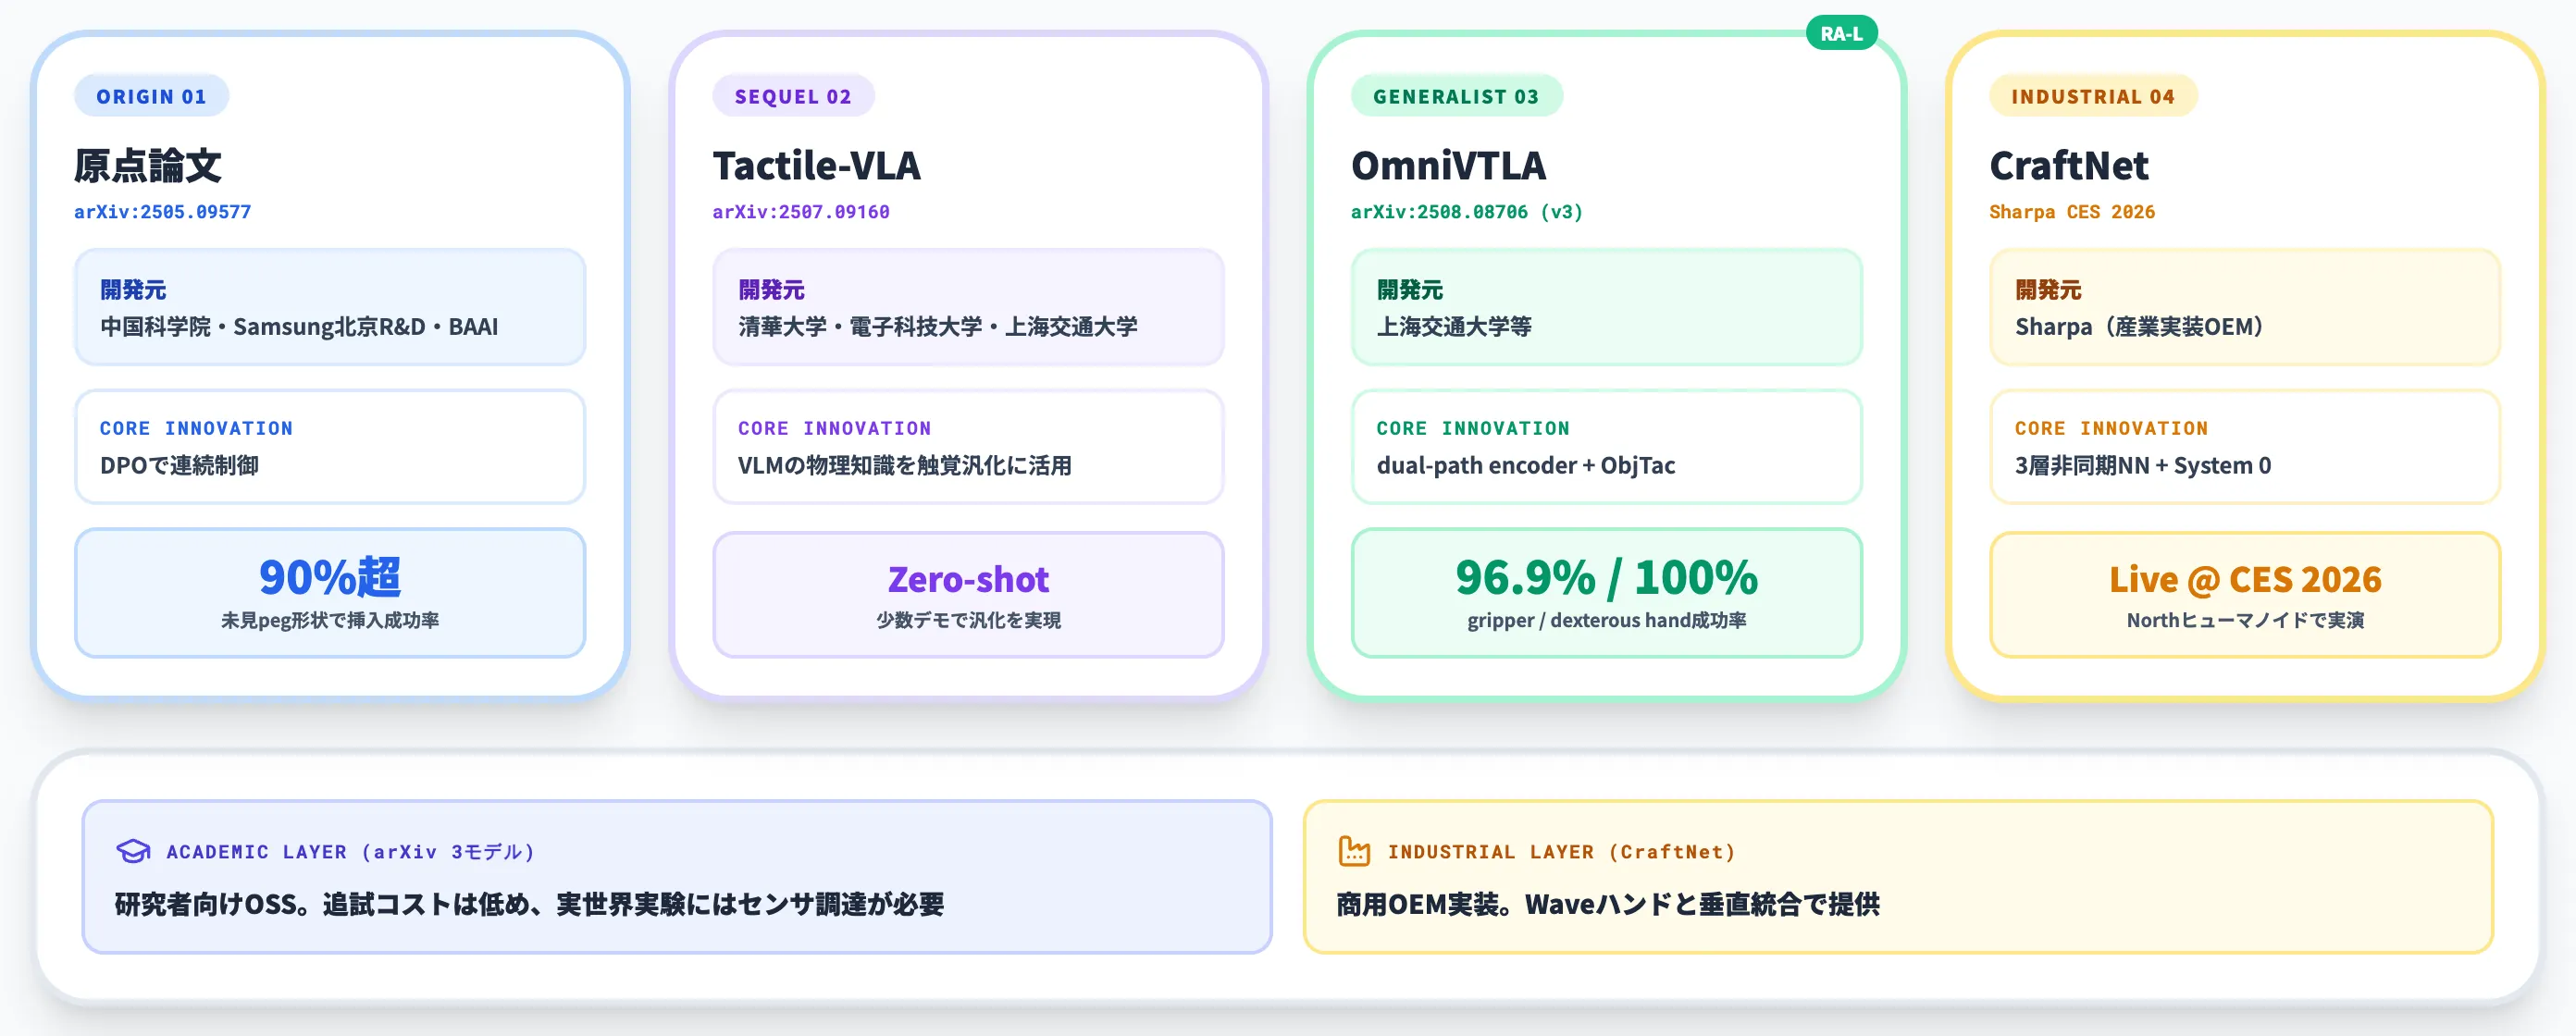This screenshot has width=2576, height=1036.
Task: Click 中国科学院・Samsung北京R&D・BAAI developer text
Action: tap(299, 327)
